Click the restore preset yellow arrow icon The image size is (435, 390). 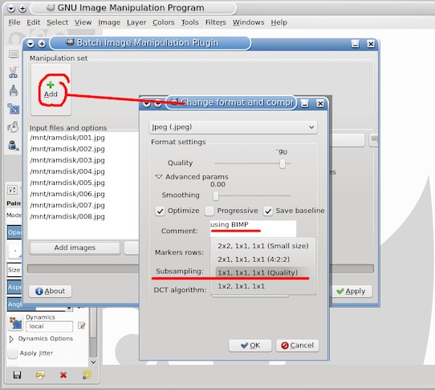40,375
